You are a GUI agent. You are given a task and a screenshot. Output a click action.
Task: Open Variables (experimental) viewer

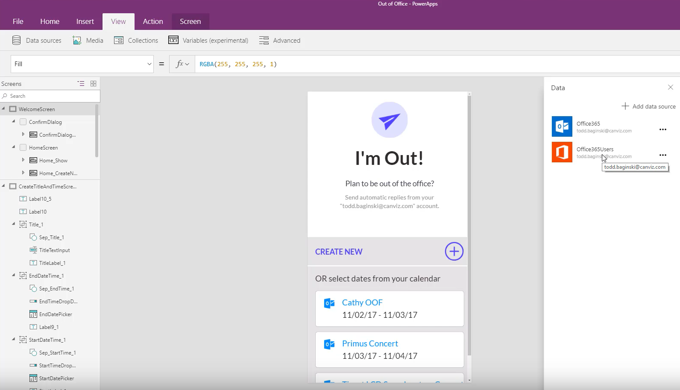173,41
